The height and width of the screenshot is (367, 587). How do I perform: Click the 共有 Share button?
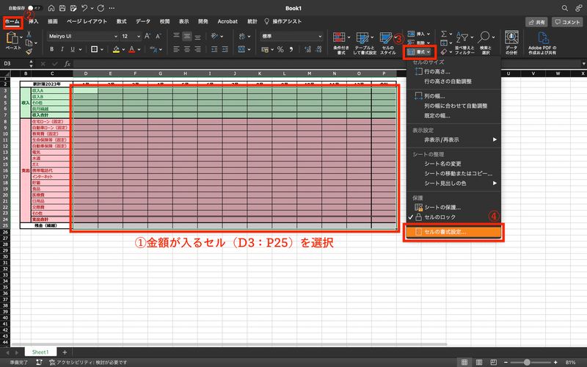[x=536, y=22]
